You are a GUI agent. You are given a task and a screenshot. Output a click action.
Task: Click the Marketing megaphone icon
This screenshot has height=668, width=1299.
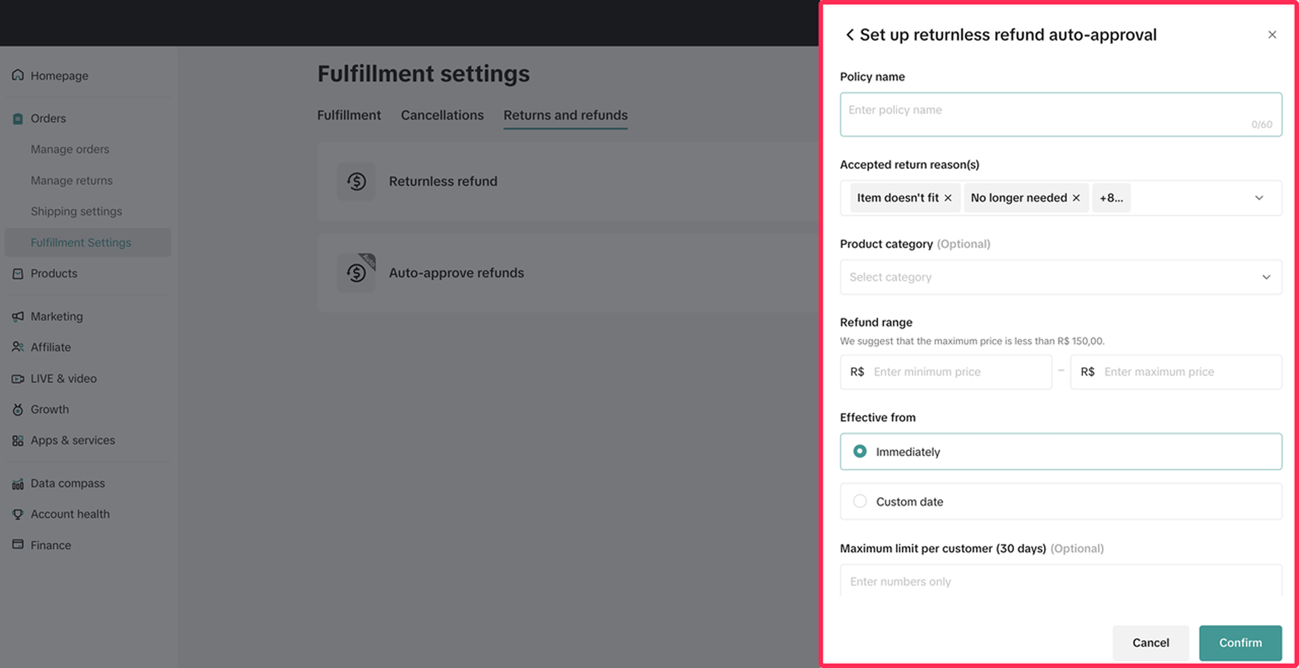point(18,316)
